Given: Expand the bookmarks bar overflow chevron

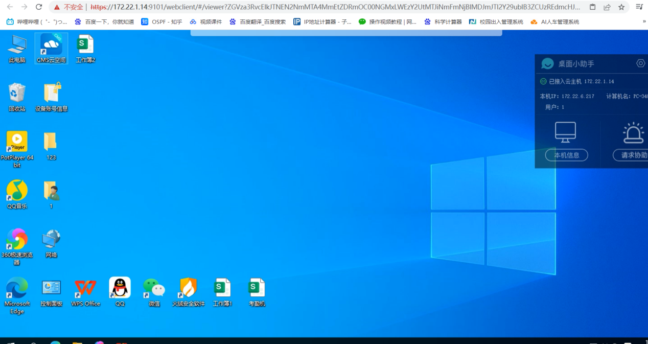Looking at the screenshot, I should 644,22.
